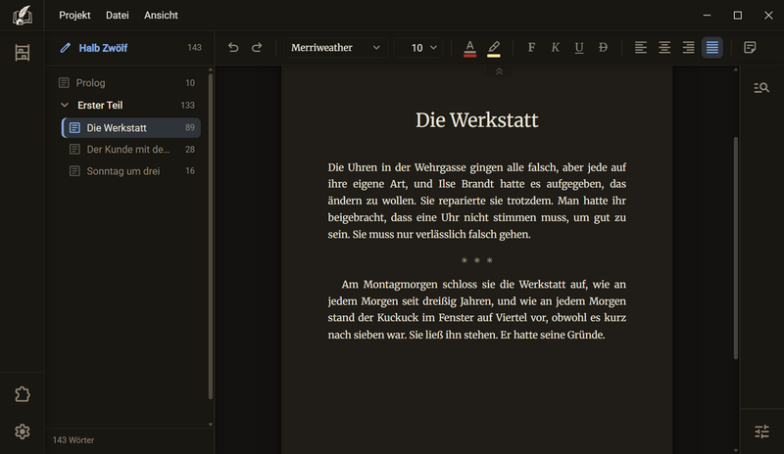Click document icon beside Sonntag um drei
The height and width of the screenshot is (454, 784).
[74, 171]
